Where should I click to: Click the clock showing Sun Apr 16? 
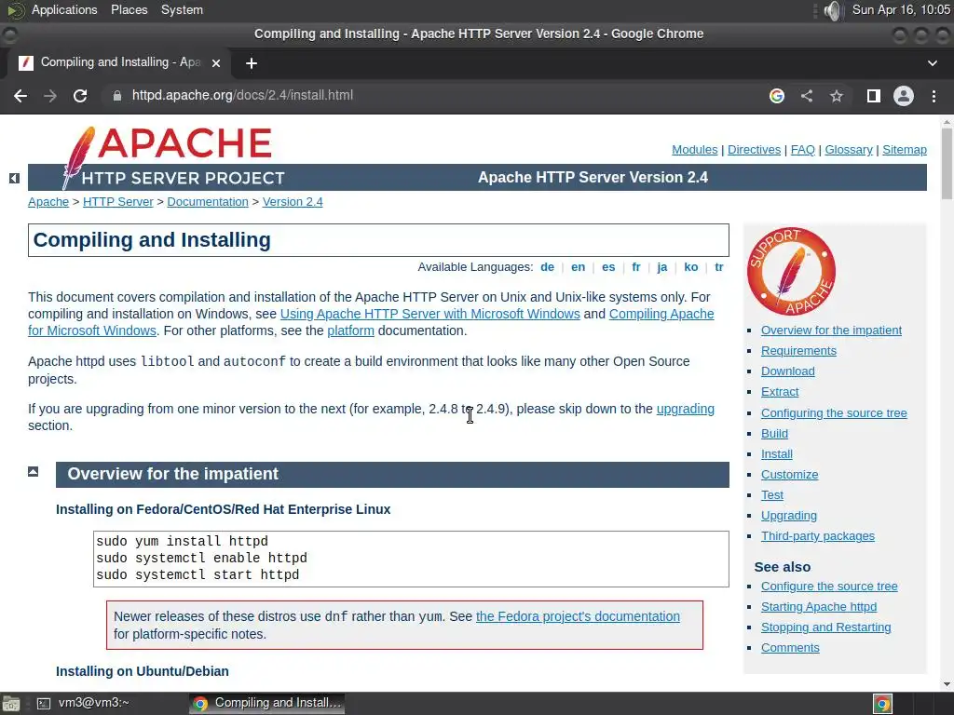(901, 9)
